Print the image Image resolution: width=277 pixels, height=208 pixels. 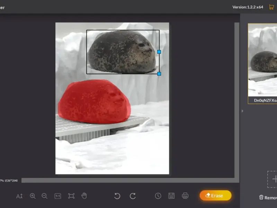(185, 196)
